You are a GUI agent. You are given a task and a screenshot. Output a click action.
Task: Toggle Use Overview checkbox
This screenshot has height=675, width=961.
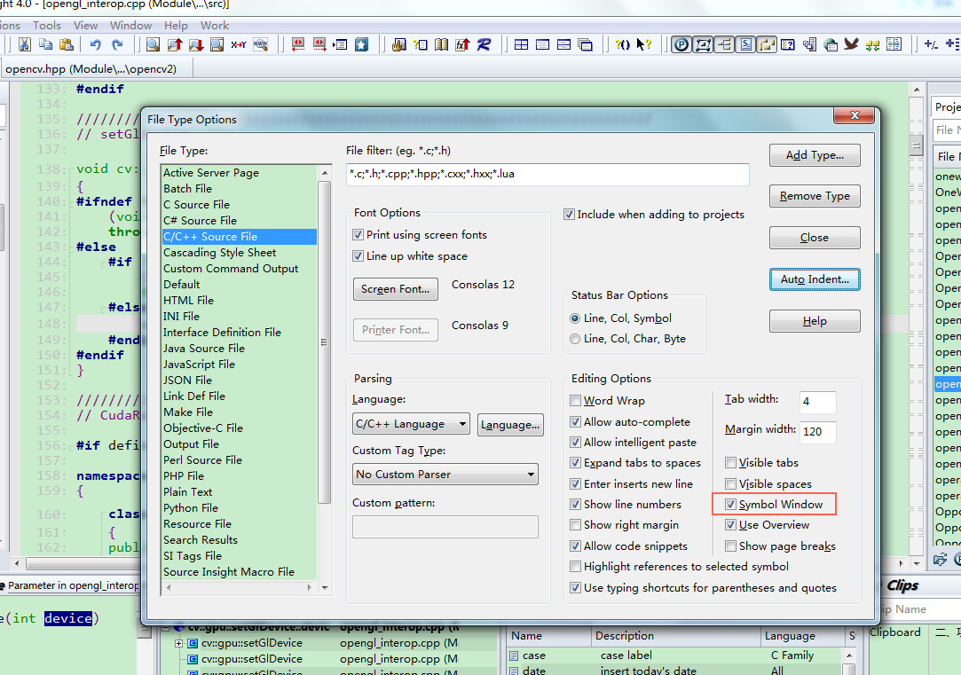(730, 525)
